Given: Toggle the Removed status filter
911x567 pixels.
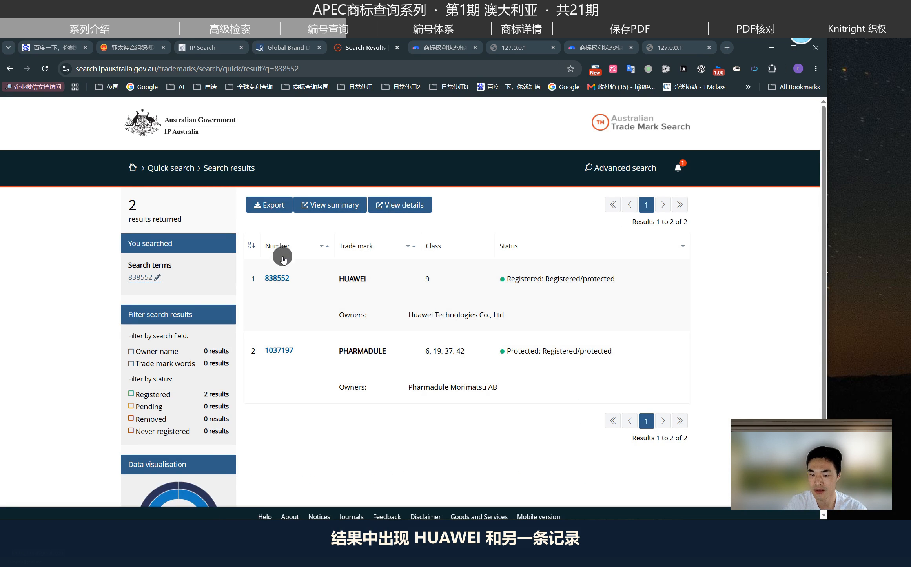Looking at the screenshot, I should (x=131, y=418).
